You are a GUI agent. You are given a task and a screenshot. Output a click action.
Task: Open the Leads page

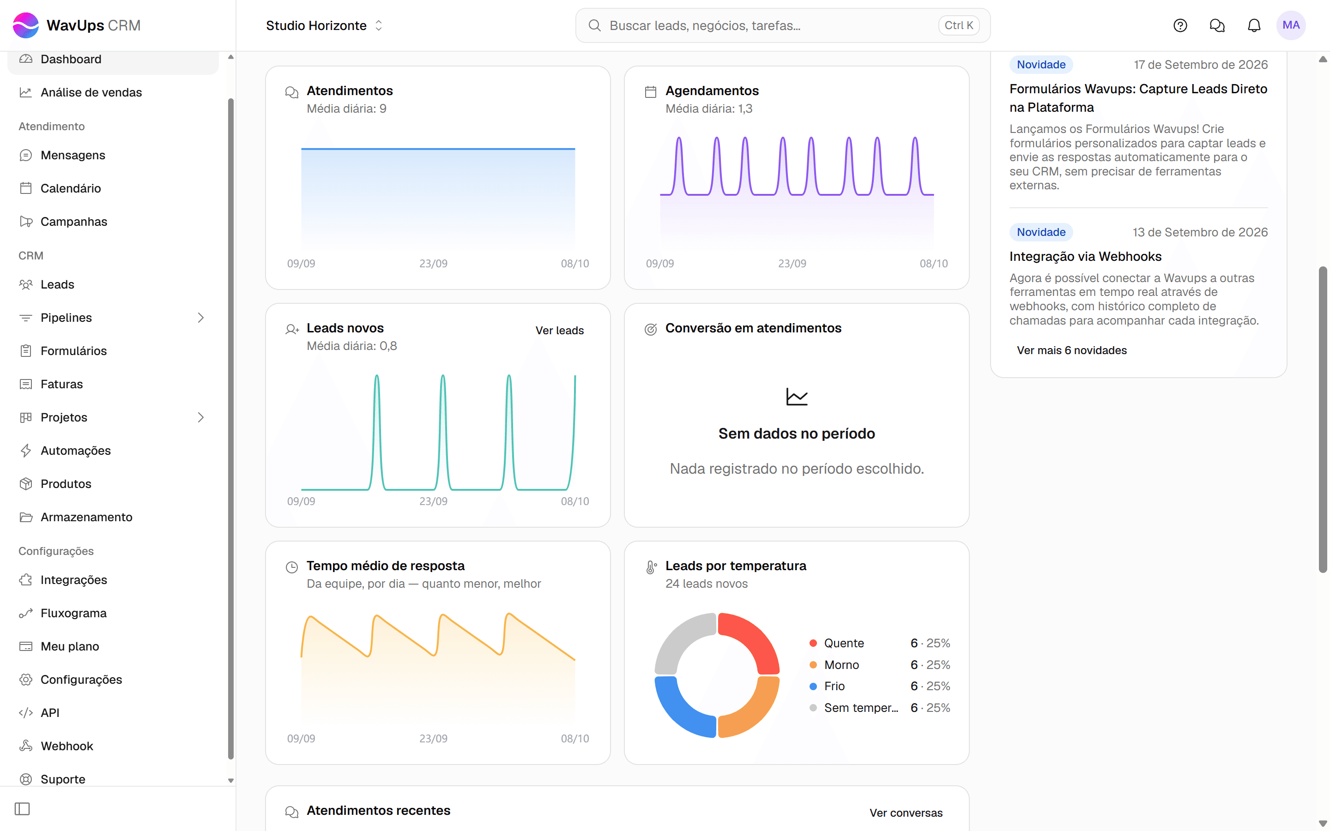click(x=113, y=284)
